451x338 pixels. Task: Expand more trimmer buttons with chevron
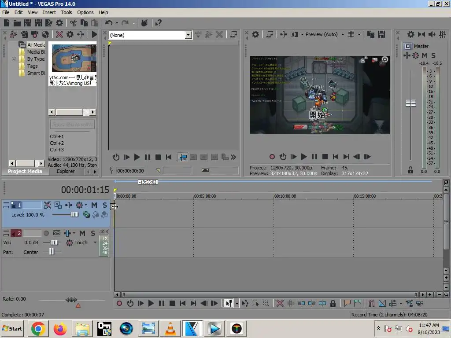[233, 157]
